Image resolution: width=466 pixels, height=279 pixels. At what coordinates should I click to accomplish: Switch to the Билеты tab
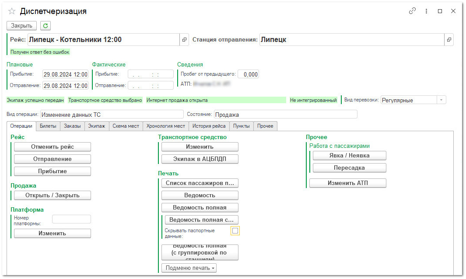[48, 126]
